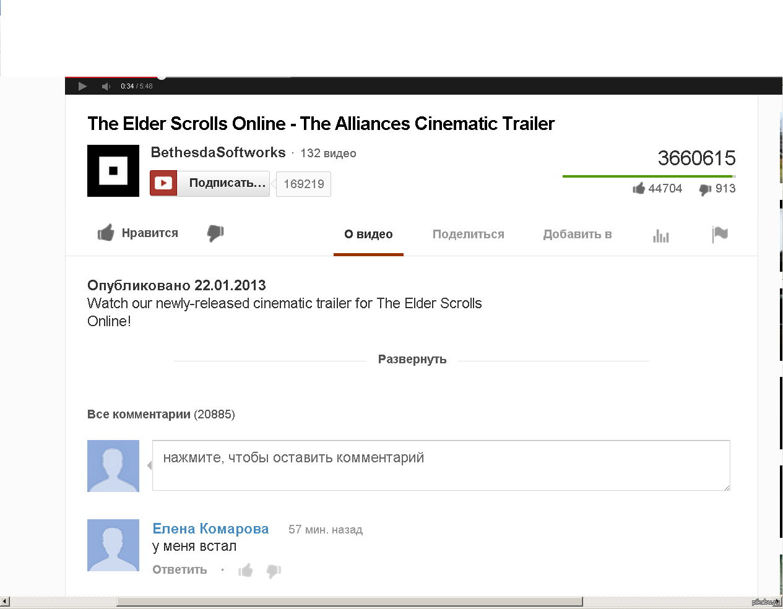Play the video with the play icon

tap(82, 86)
